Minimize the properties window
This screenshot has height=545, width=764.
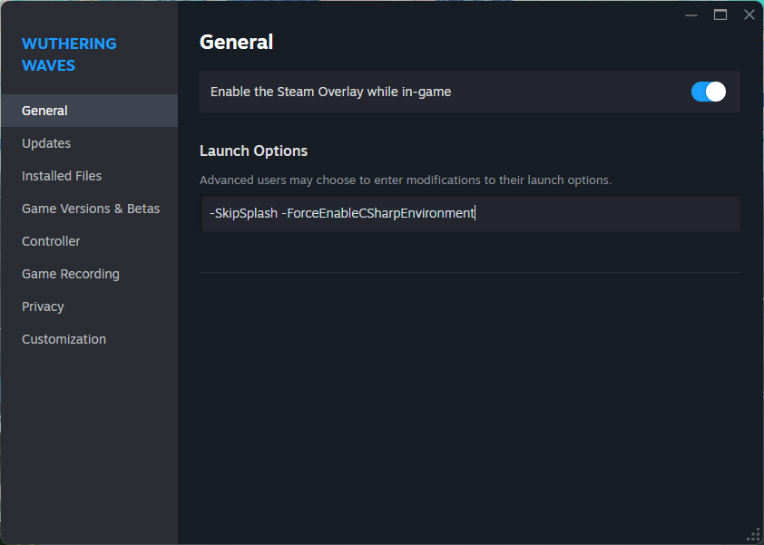[691, 15]
